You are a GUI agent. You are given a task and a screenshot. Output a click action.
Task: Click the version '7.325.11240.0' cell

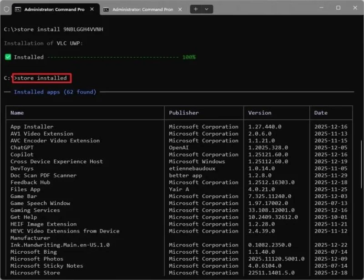tap(269, 196)
